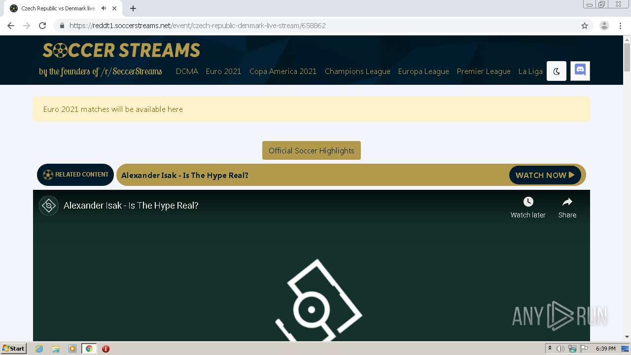Toggle dark mode moon icon
Viewport: 631px width, 355px height.
pos(557,71)
